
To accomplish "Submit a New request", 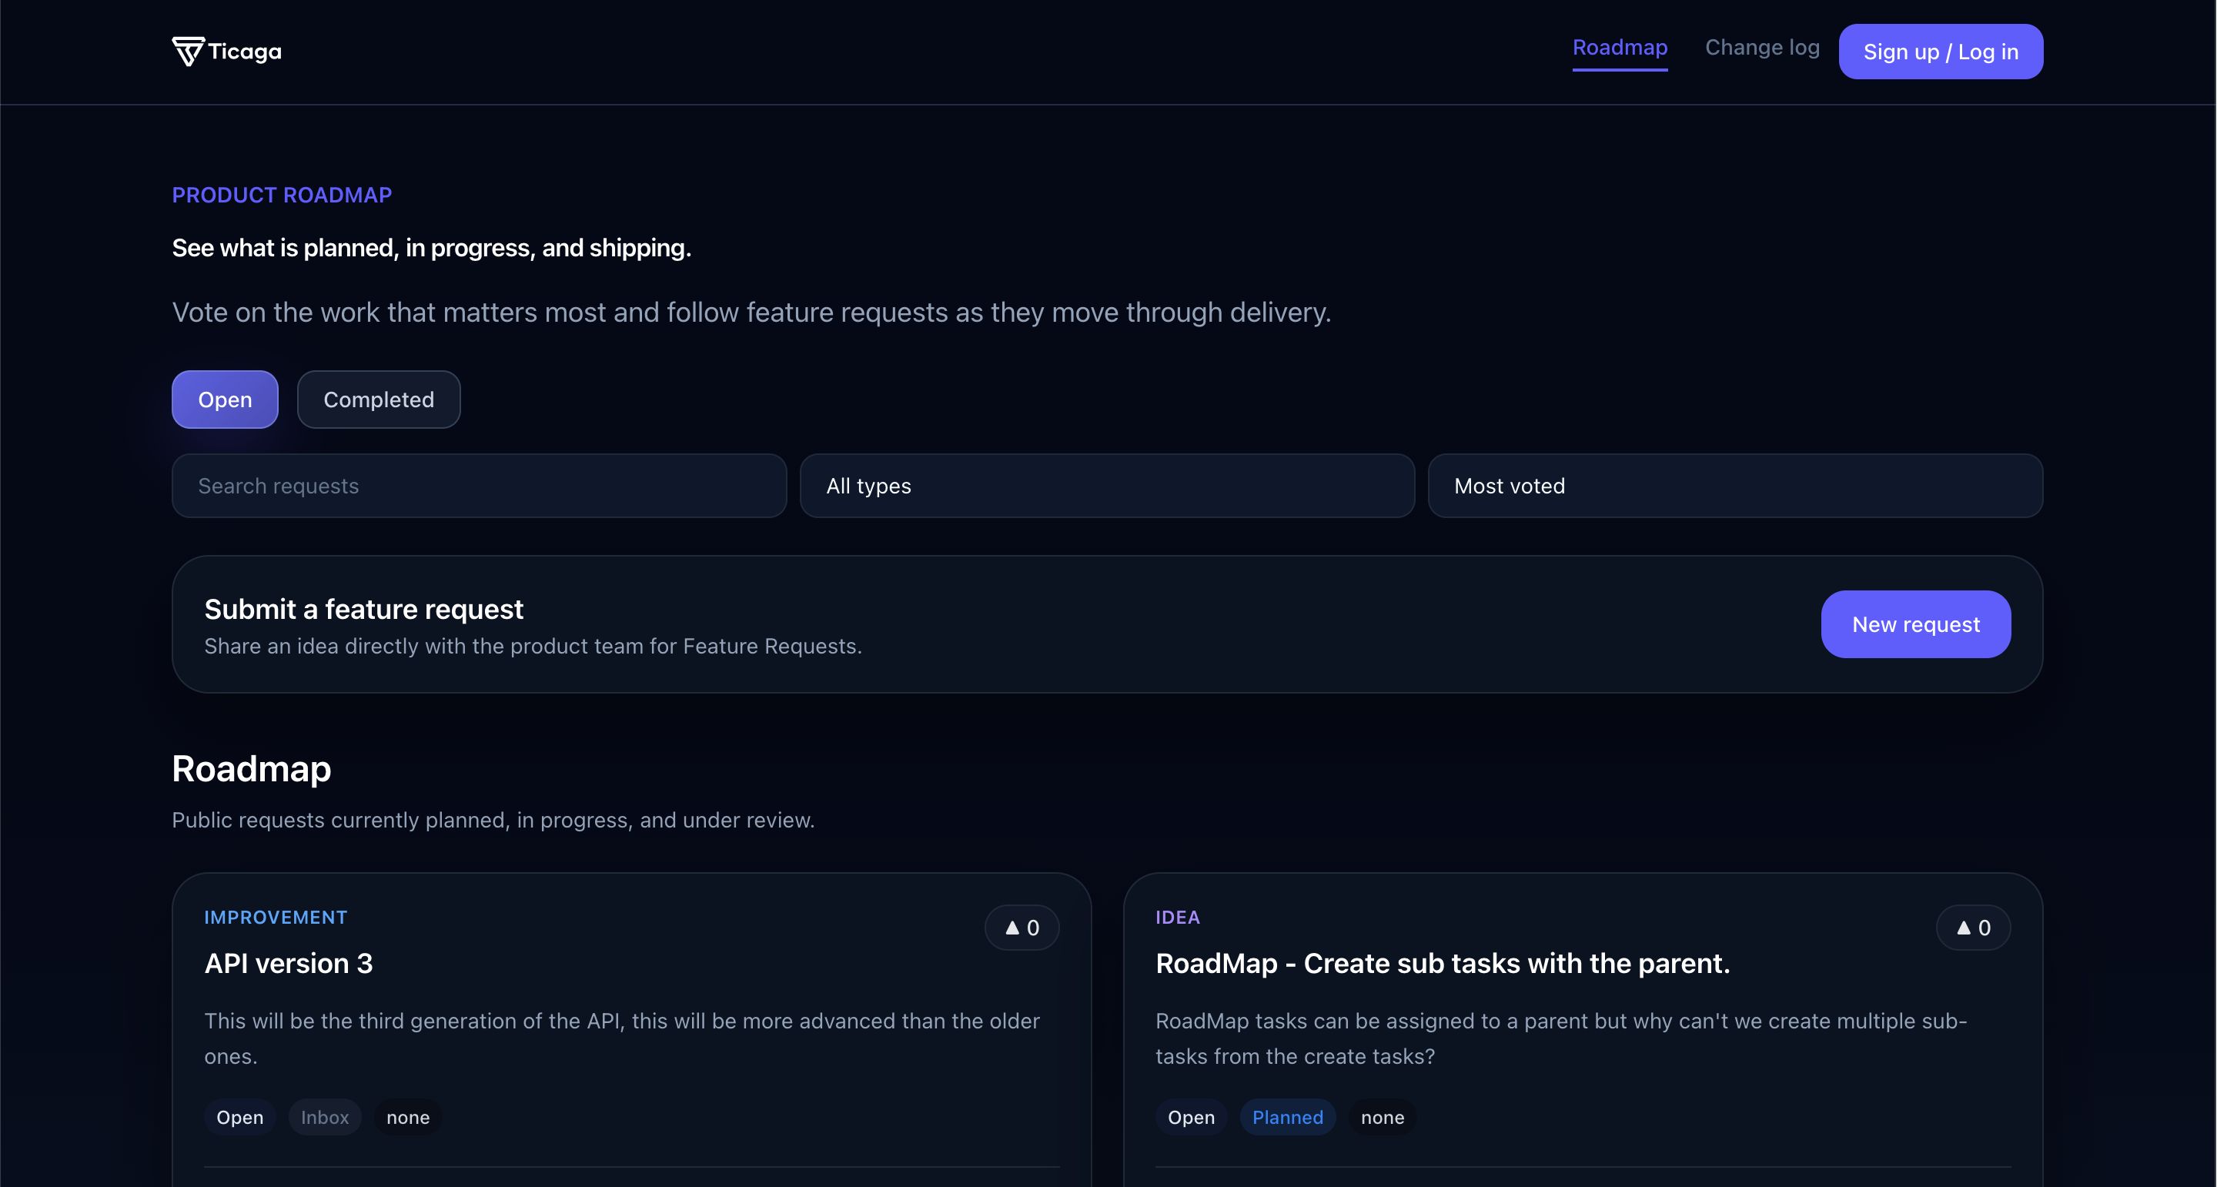I will pyautogui.click(x=1915, y=624).
